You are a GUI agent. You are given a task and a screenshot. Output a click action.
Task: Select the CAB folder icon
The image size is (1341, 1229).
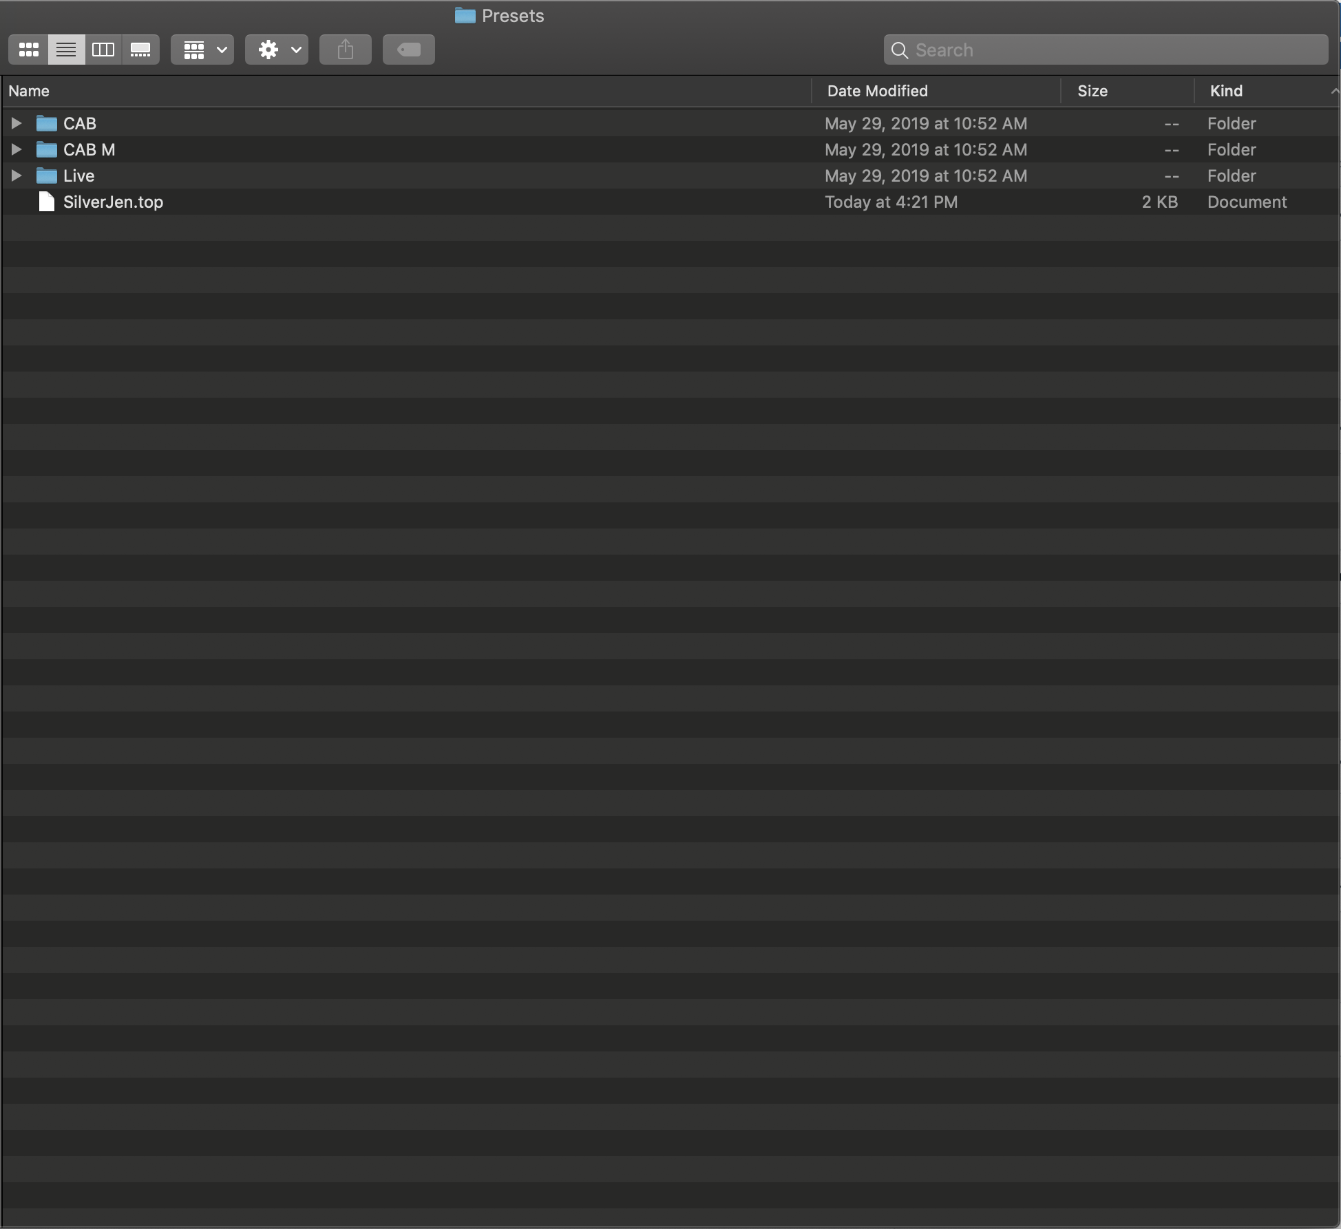(x=47, y=123)
